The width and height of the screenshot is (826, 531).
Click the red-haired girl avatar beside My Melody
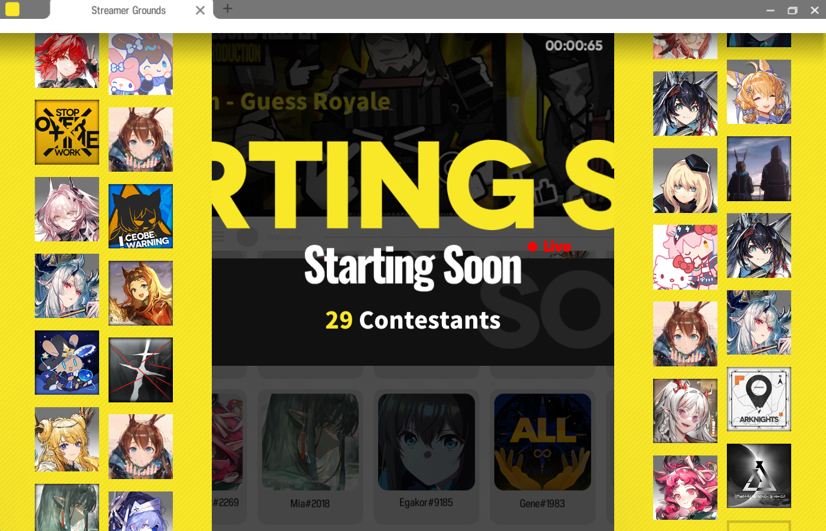tap(67, 60)
